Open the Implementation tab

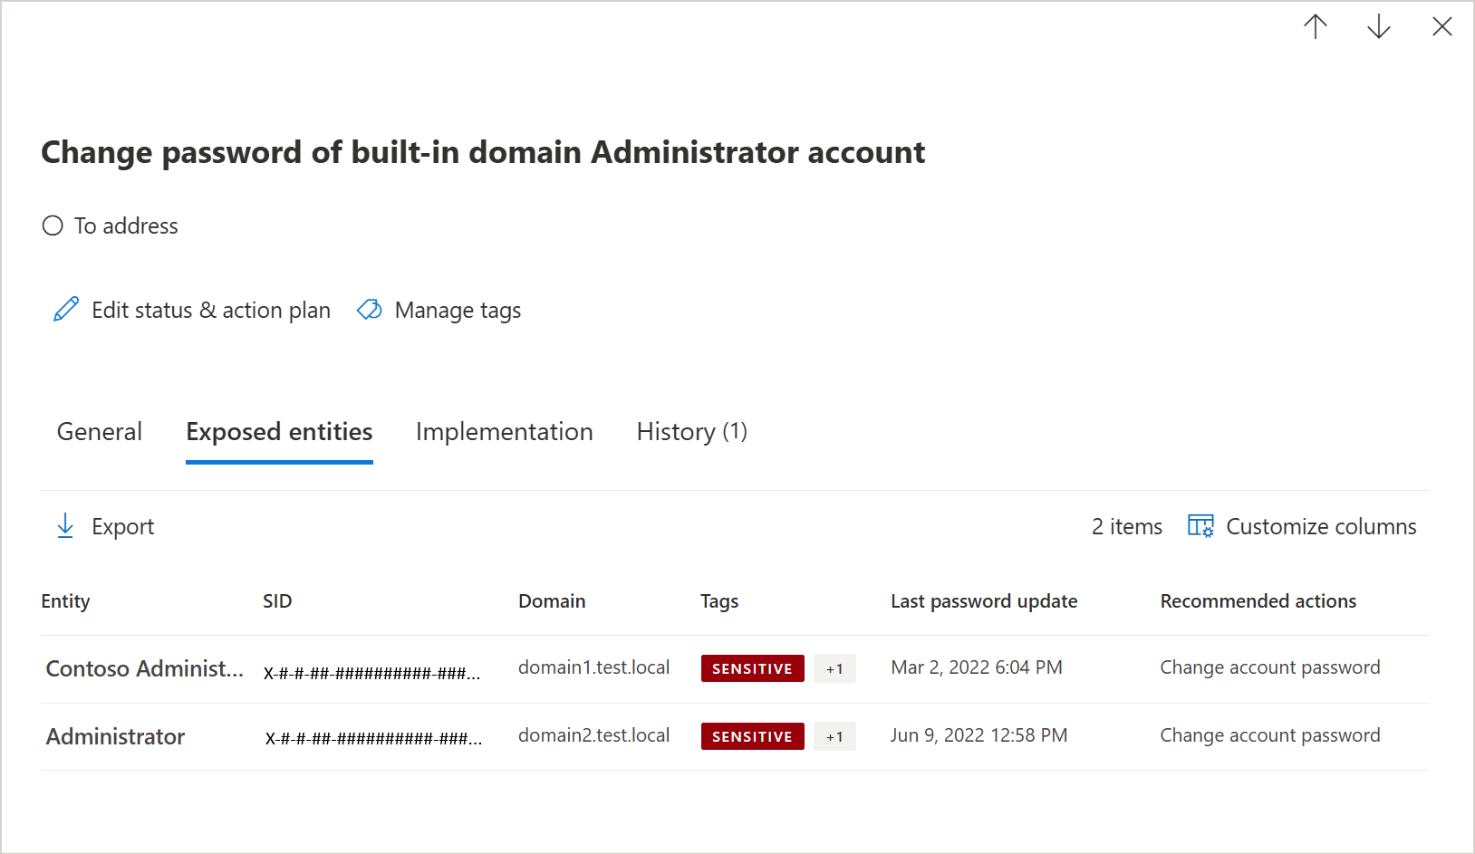tap(504, 432)
